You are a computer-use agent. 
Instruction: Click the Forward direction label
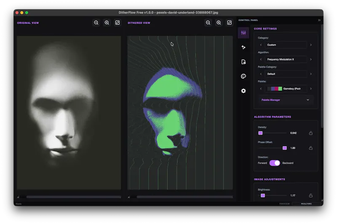[262, 163]
